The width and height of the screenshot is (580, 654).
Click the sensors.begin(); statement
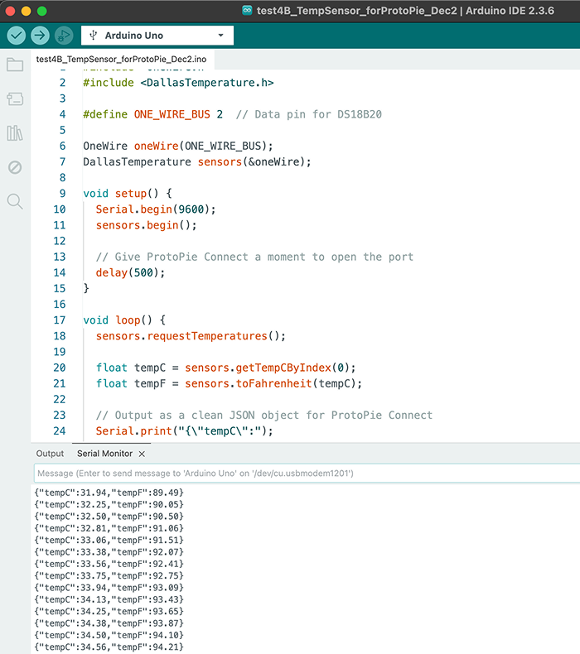coord(146,225)
